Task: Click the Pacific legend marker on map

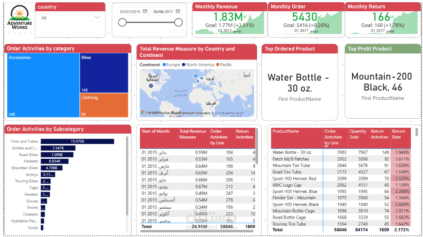Action: 218,65
